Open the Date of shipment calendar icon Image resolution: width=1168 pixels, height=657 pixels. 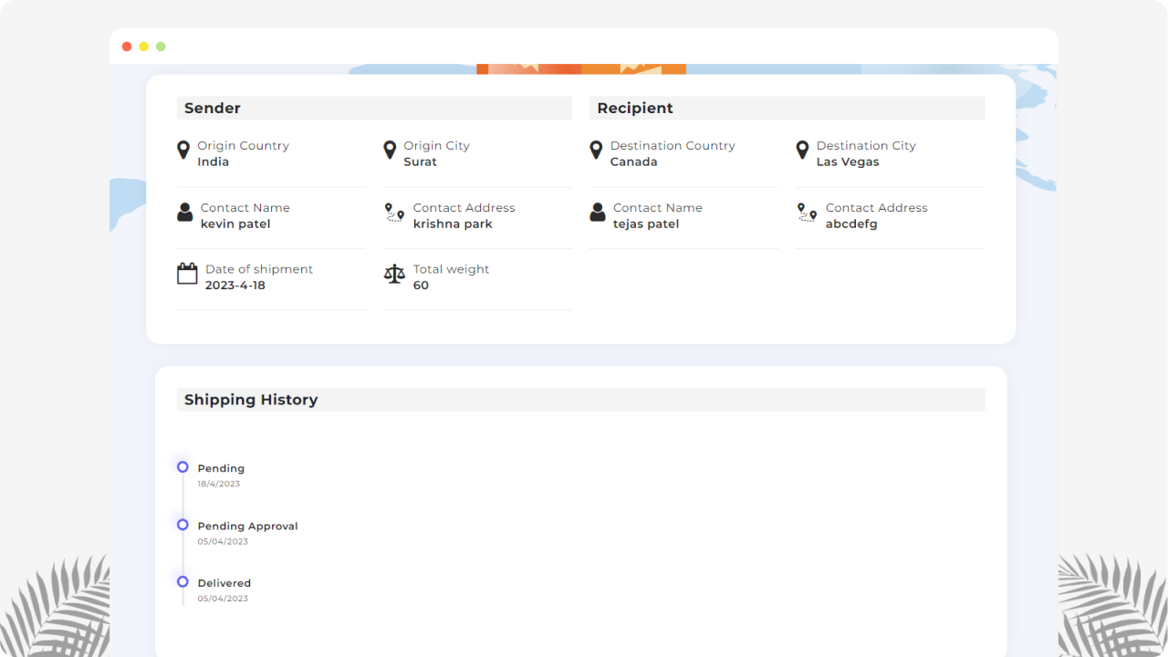tap(186, 273)
